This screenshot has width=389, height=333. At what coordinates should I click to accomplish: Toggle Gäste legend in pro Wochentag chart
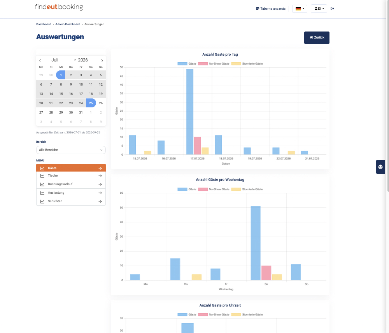coord(187,189)
